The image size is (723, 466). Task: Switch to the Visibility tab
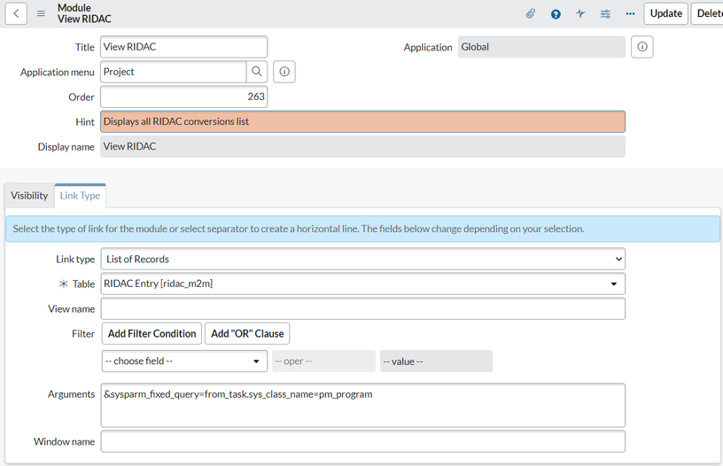29,196
